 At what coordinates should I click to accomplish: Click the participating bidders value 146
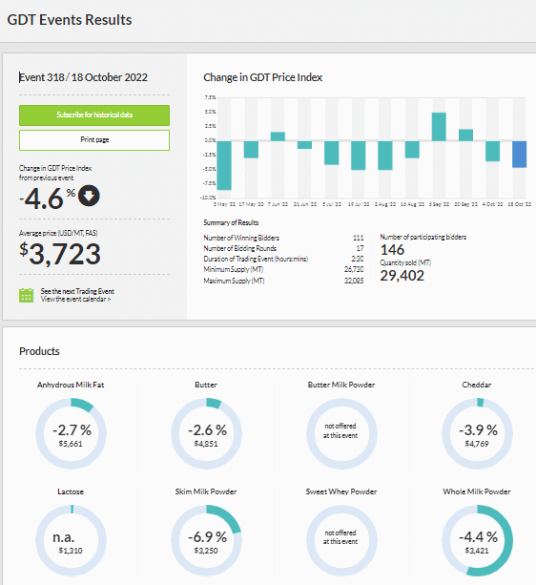tap(392, 250)
